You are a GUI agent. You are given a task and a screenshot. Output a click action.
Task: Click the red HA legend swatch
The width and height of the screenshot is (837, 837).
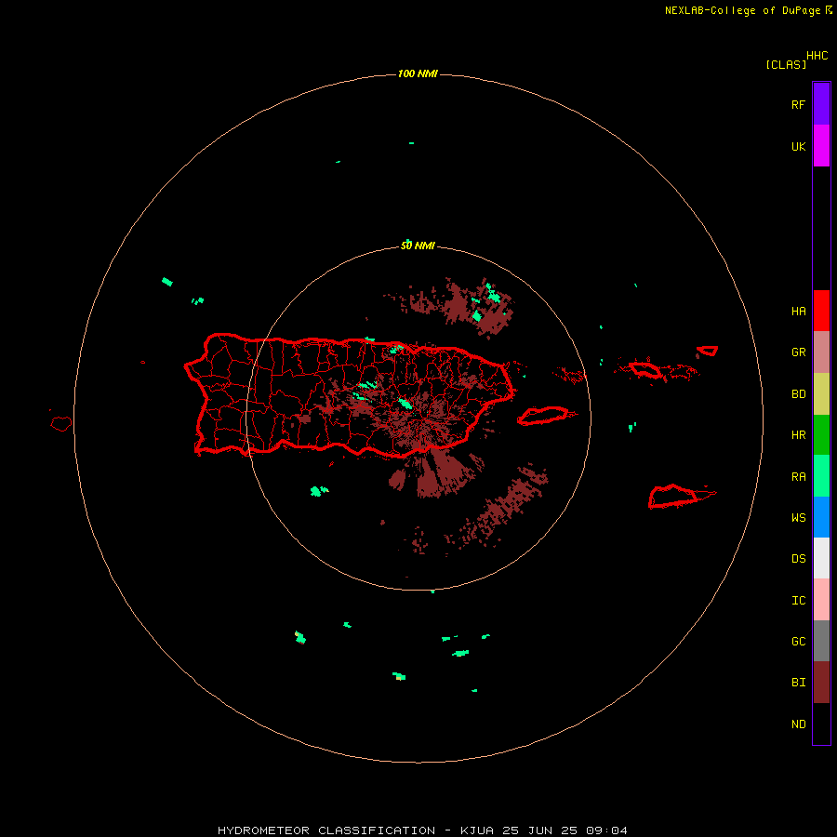point(821,311)
